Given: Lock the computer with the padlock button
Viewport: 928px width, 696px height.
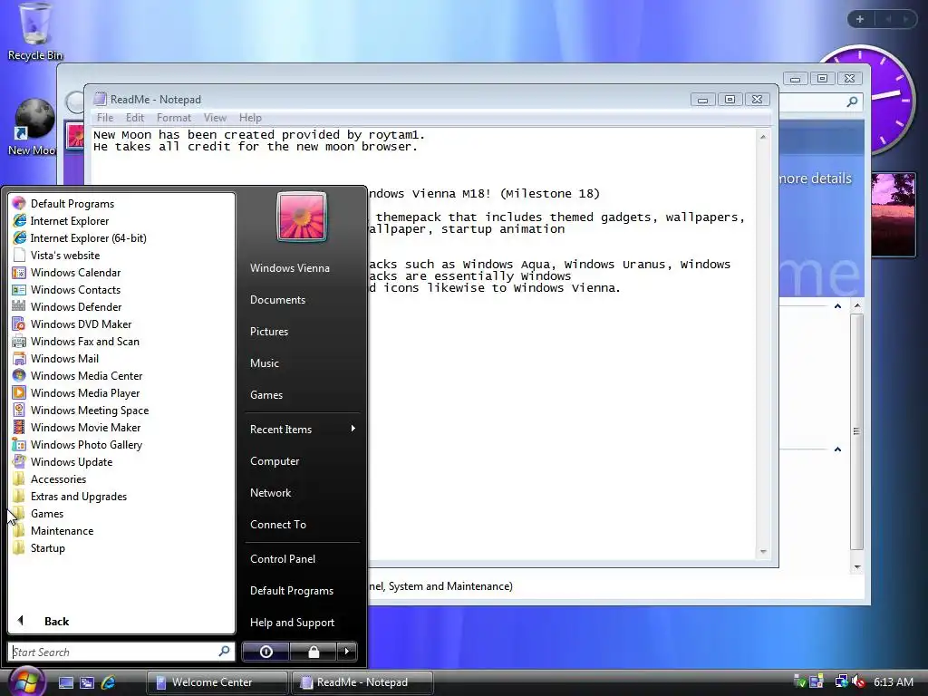Looking at the screenshot, I should 314,652.
